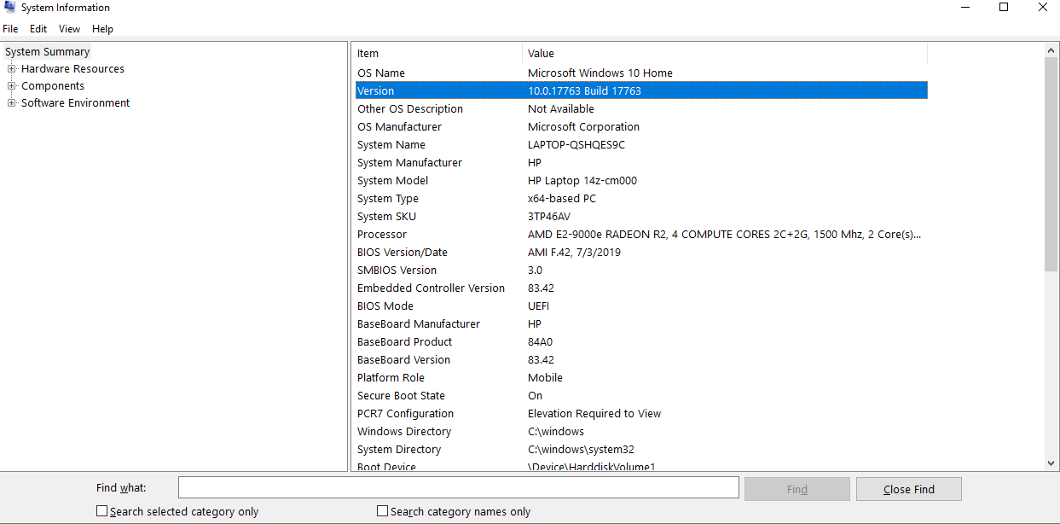The height and width of the screenshot is (524, 1060).
Task: Enable Search category names only
Action: (382, 510)
